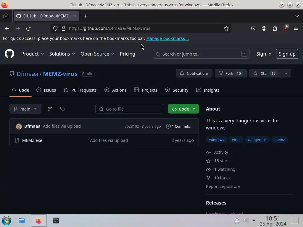This screenshot has width=303, height=227.
Task: Open the start menu on taskbar
Action: tap(7, 220)
